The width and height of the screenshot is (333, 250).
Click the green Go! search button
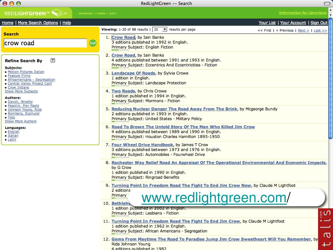tap(93, 43)
